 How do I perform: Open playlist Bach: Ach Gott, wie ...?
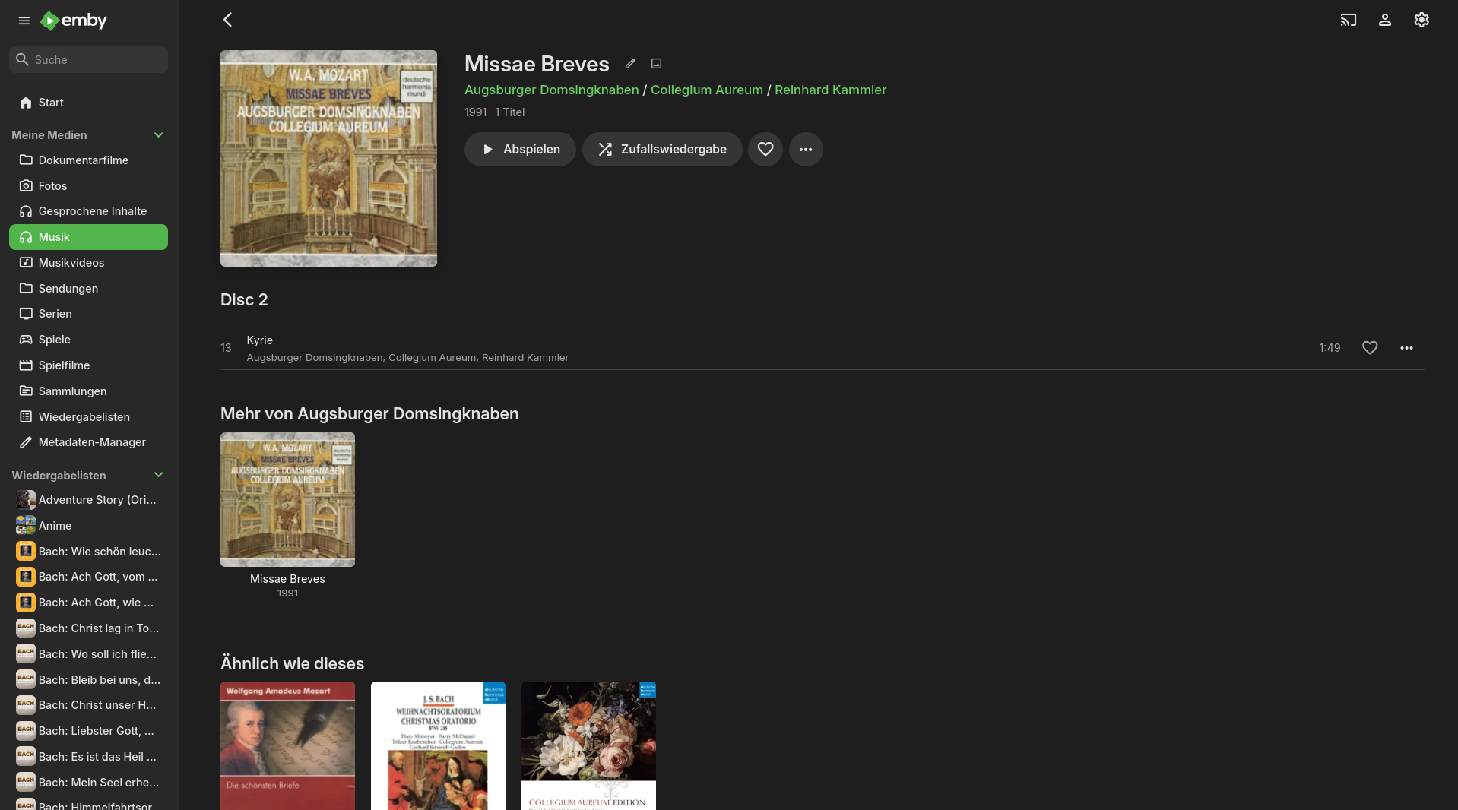coord(88,603)
